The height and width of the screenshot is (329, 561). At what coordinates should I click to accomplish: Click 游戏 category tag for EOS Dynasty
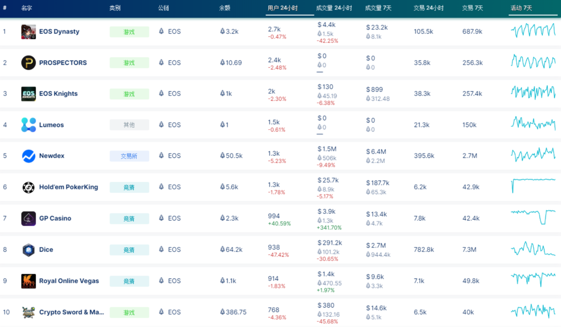pos(129,32)
